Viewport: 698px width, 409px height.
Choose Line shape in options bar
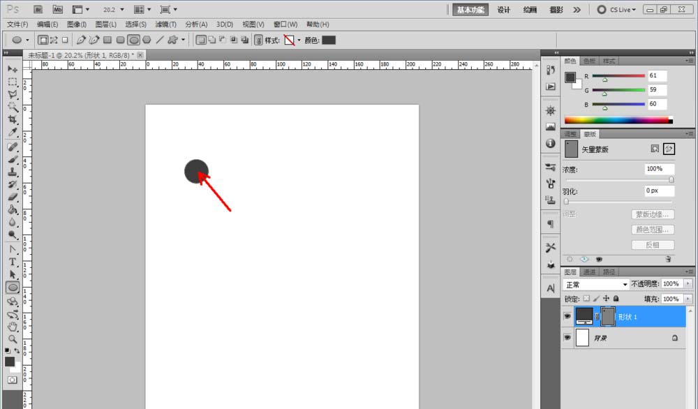pyautogui.click(x=159, y=40)
